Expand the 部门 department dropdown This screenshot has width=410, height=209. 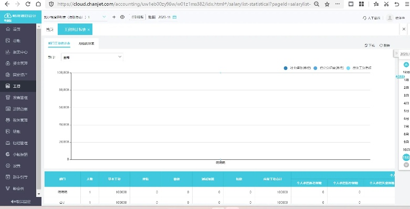92,56
